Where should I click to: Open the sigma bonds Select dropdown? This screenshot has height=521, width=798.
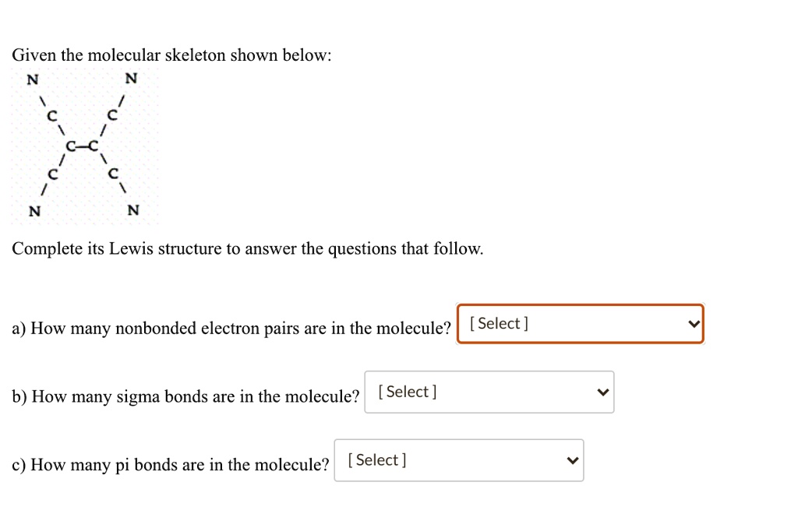(x=489, y=392)
